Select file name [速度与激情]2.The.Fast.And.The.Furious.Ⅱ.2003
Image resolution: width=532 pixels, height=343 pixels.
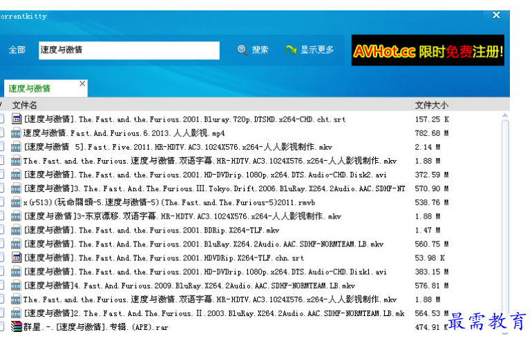[214, 313]
